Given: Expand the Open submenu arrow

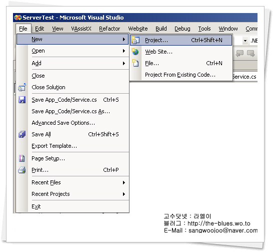Looking at the screenshot, I should [124, 51].
